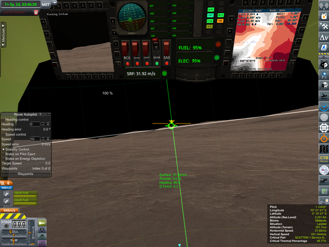Pin the first Liquid Fuel resource

pyautogui.click(x=7, y=195)
